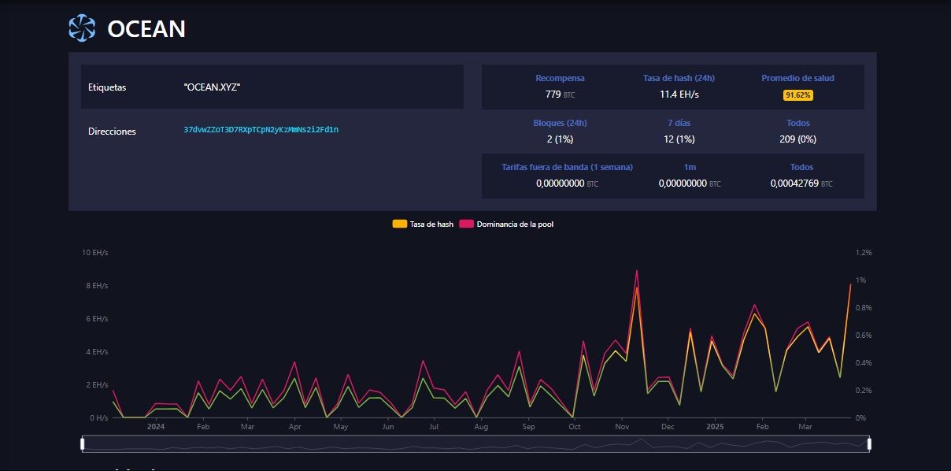The height and width of the screenshot is (471, 951).
Task: Click the 2025 label on the chart x-axis
Action: pyautogui.click(x=715, y=427)
